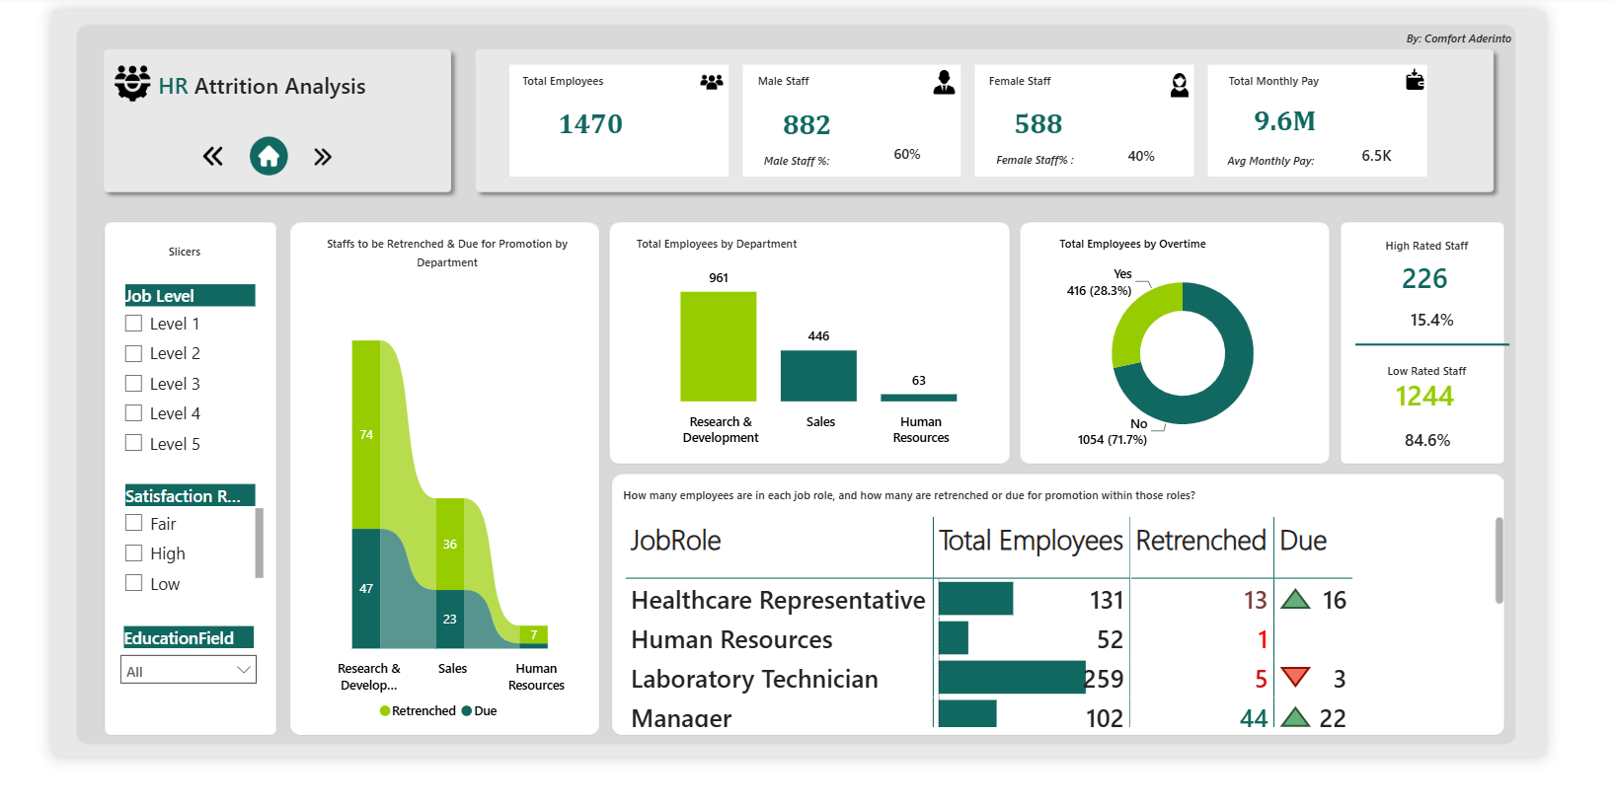
Task: Click the female avatar icon on Female Staff card
Action: point(1179,85)
